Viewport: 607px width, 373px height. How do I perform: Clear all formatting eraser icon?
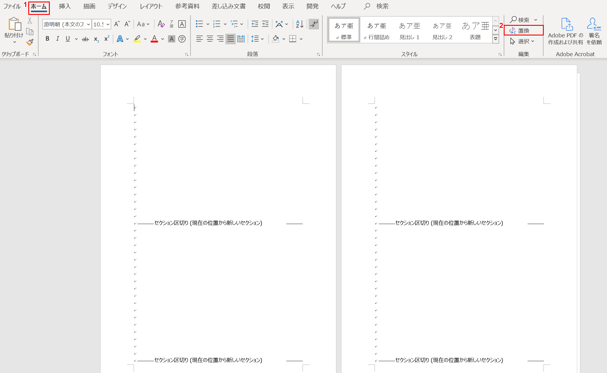(161, 24)
